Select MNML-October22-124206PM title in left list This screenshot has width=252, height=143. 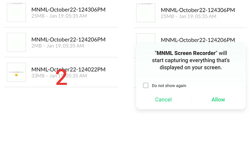pyautogui.click(x=68, y=39)
